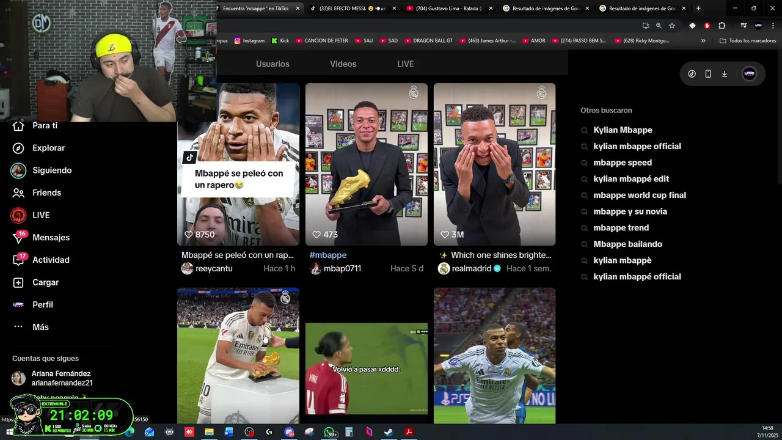Open the Instagram bookmark
Screen dimensions: 782x440
point(249,41)
